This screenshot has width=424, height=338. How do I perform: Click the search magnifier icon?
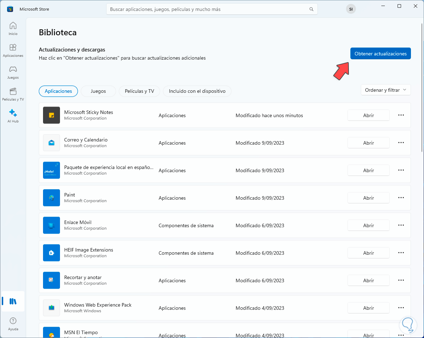[311, 9]
